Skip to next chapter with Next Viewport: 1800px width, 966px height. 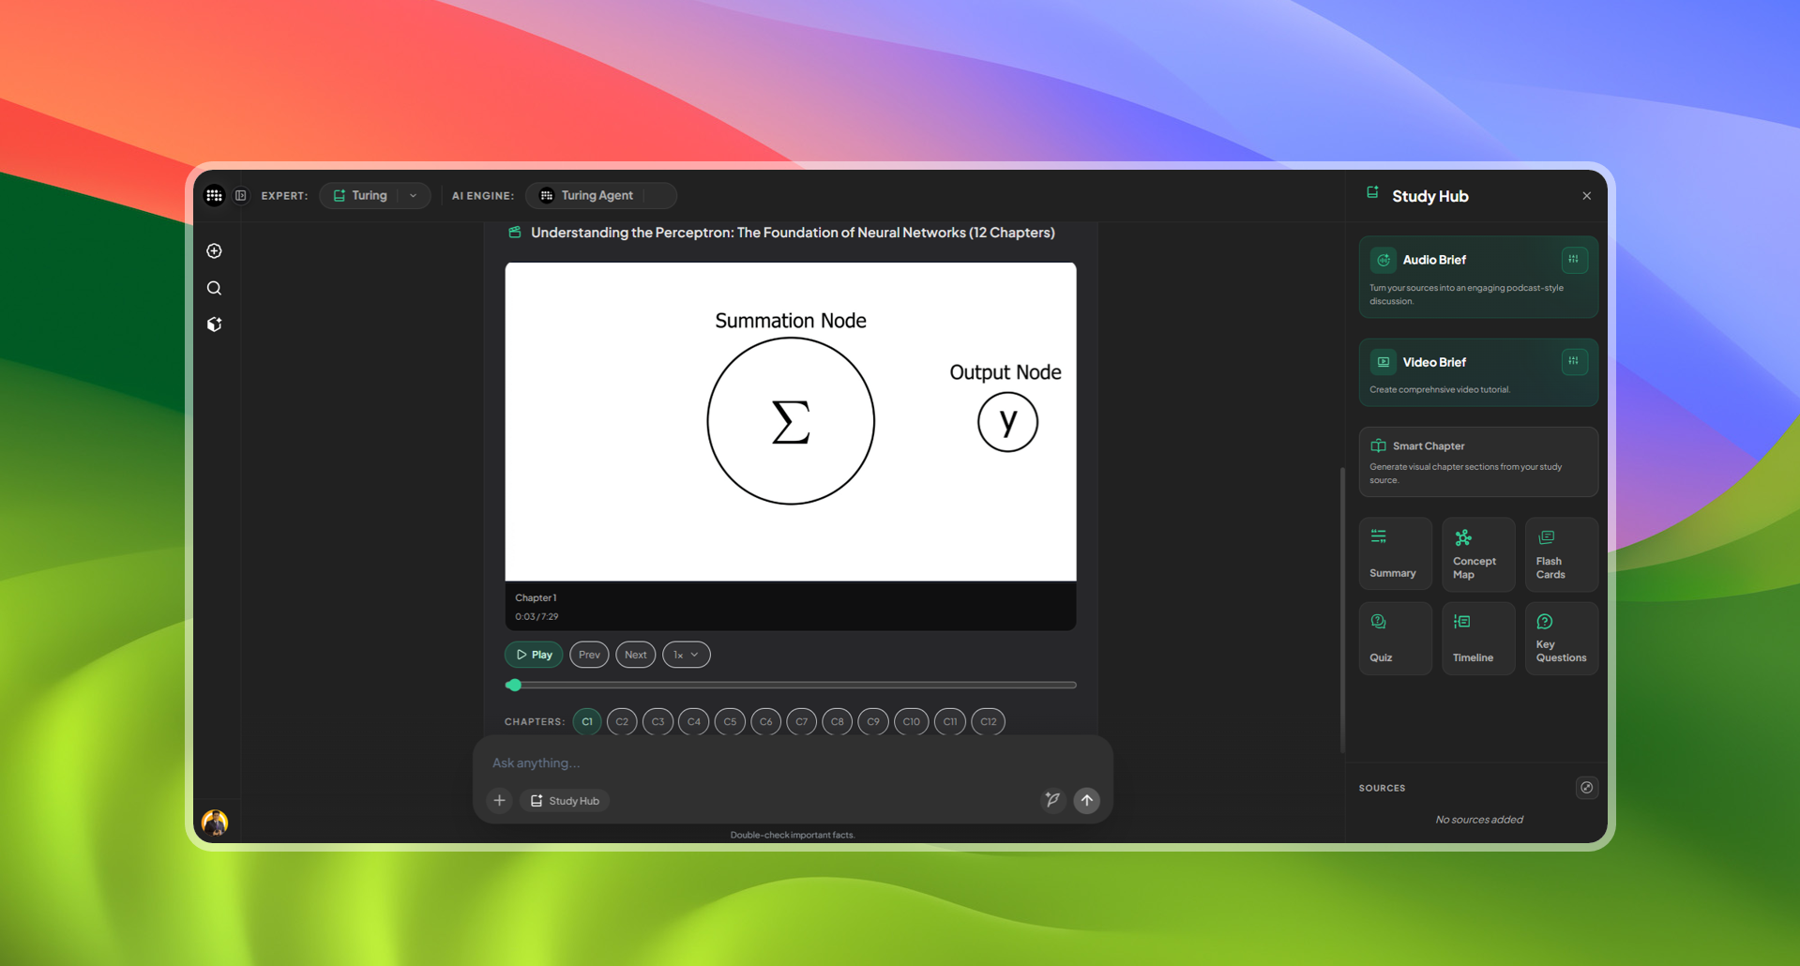click(636, 655)
